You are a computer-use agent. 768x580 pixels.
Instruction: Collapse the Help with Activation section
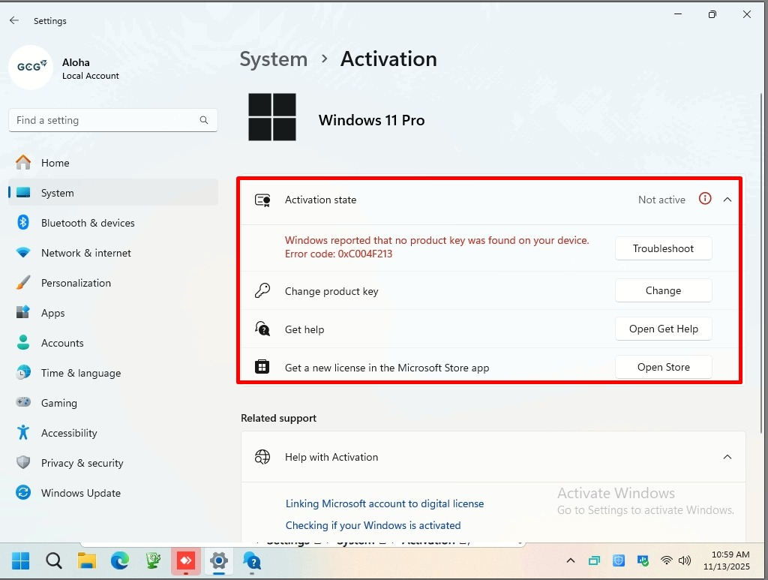pyautogui.click(x=727, y=457)
